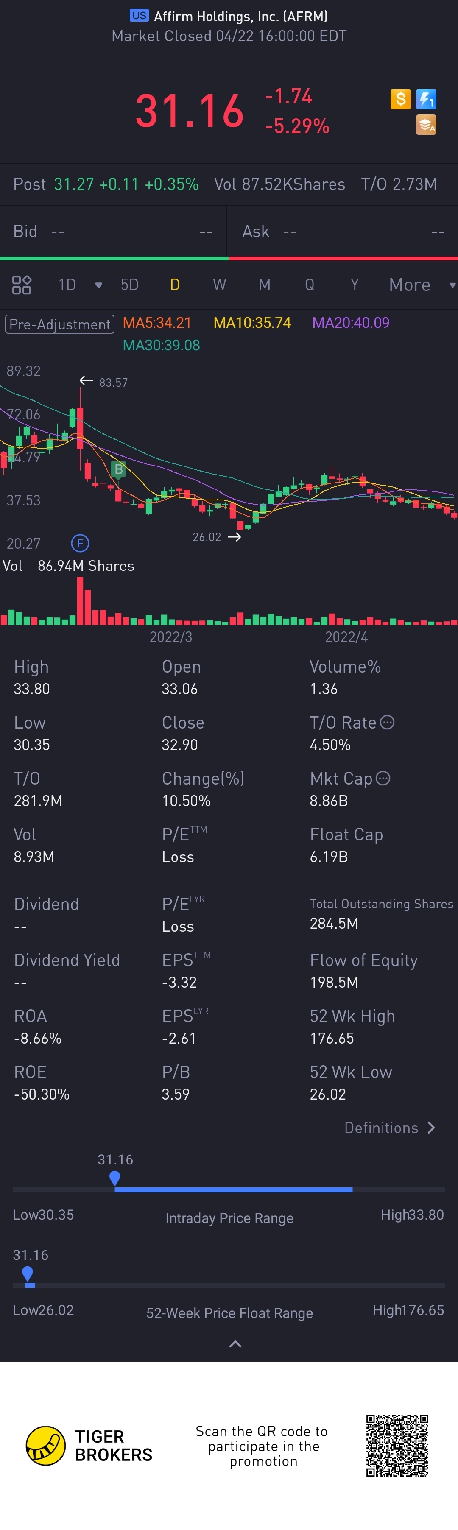Image resolution: width=458 pixels, height=1530 pixels.
Task: Scan the Tiger Brokers QR code
Action: pyautogui.click(x=397, y=1446)
